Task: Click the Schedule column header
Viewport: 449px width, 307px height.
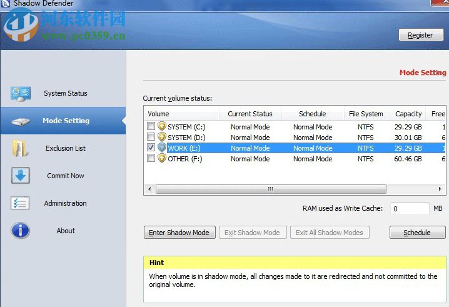Action: tap(313, 114)
